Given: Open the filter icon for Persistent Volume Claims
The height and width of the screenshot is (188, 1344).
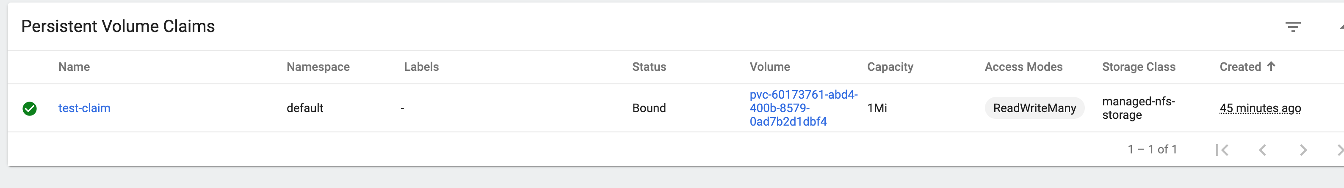Looking at the screenshot, I should coord(1292,27).
